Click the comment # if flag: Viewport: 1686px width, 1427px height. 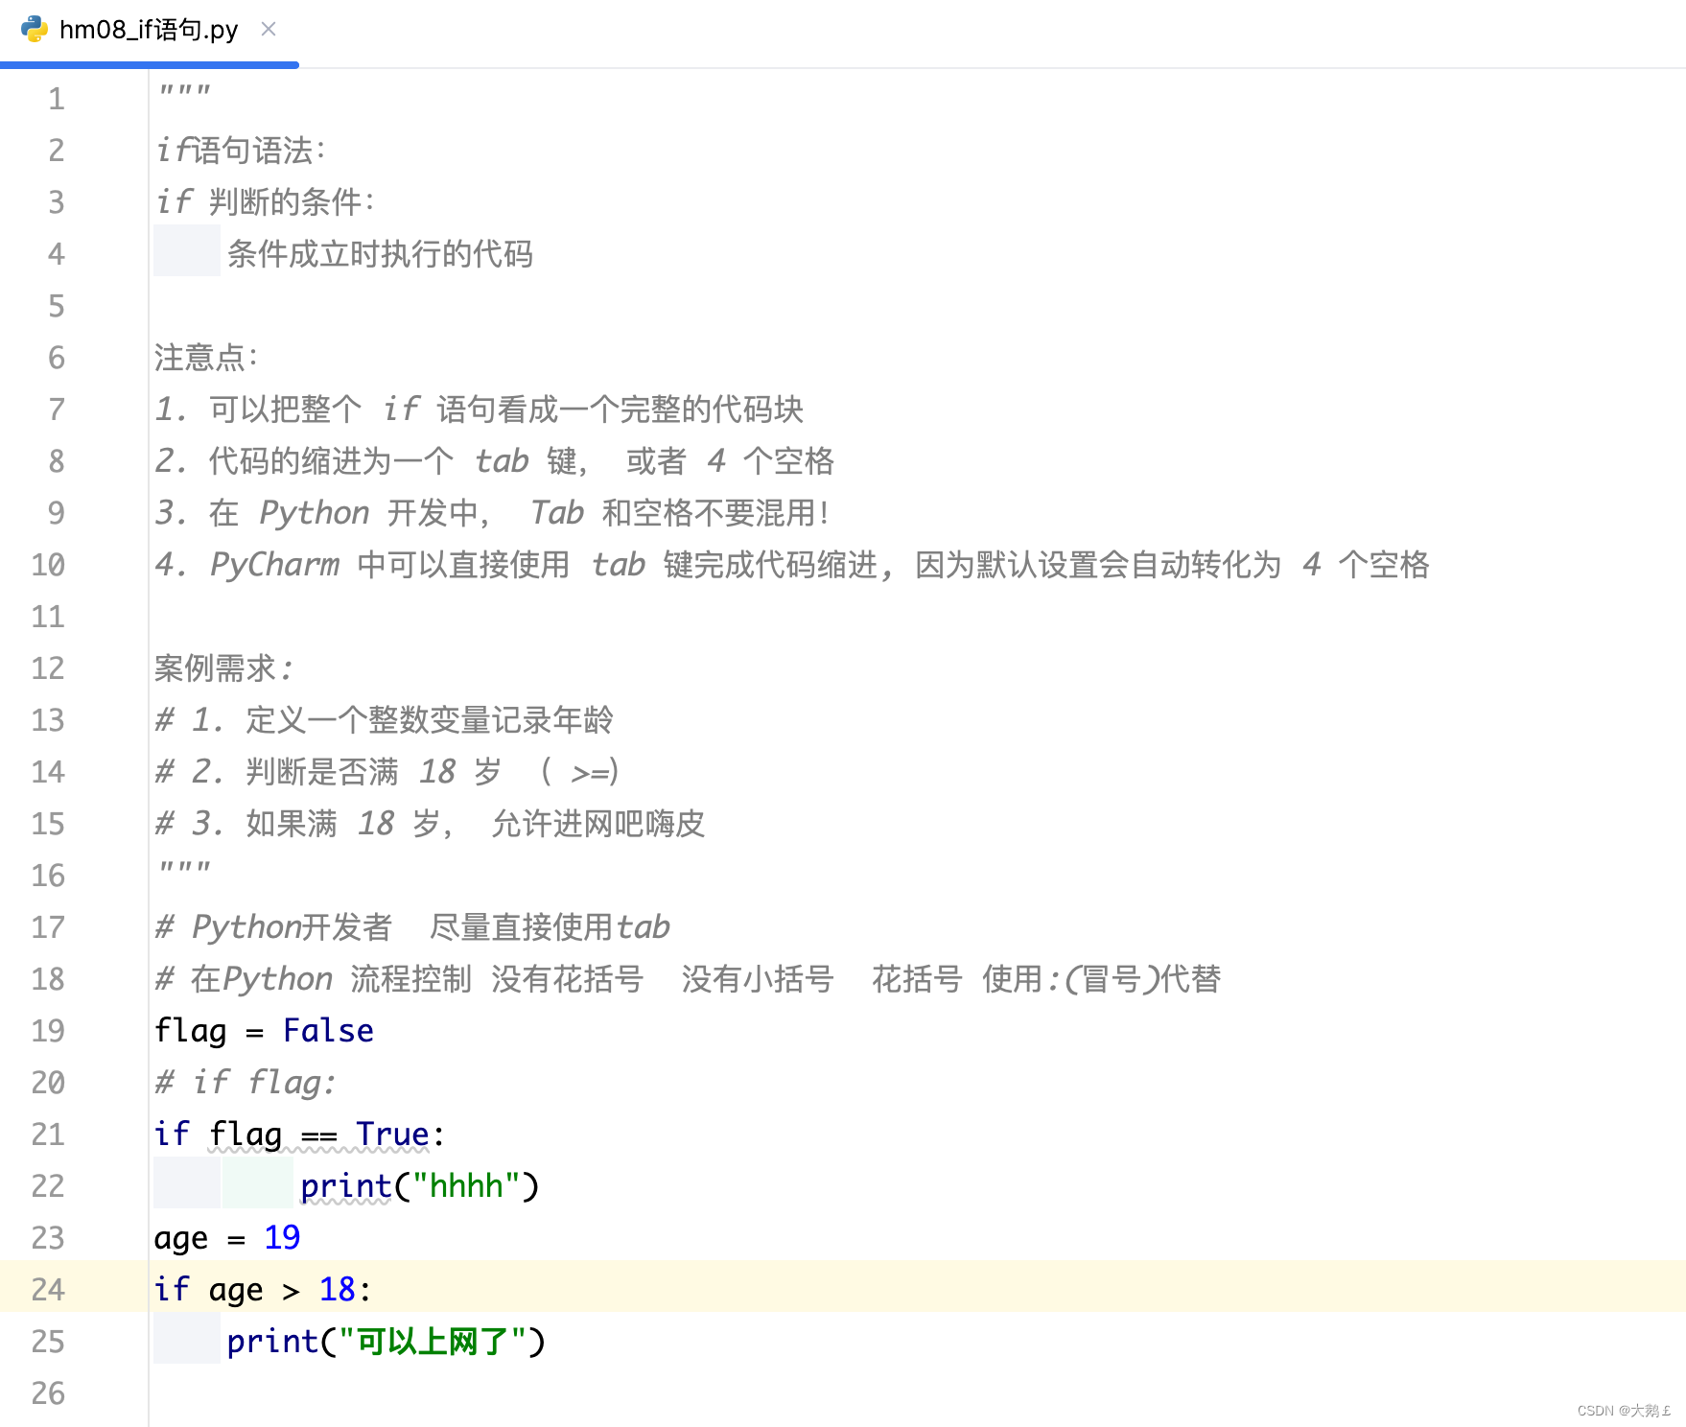(x=245, y=1082)
